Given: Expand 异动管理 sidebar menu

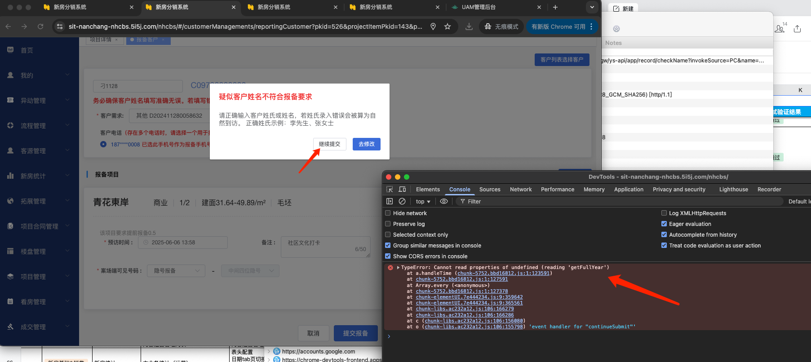Looking at the screenshot, I should coord(40,101).
